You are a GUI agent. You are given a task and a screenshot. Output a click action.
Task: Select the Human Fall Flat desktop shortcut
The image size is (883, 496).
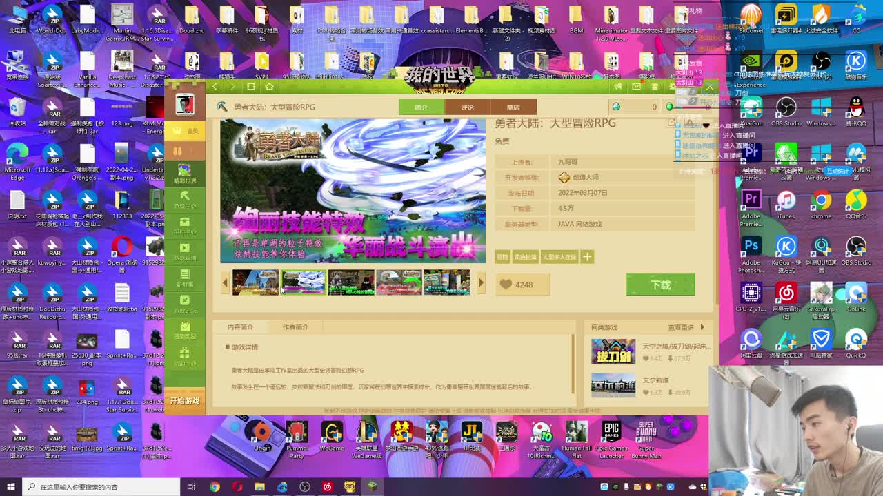click(x=576, y=440)
